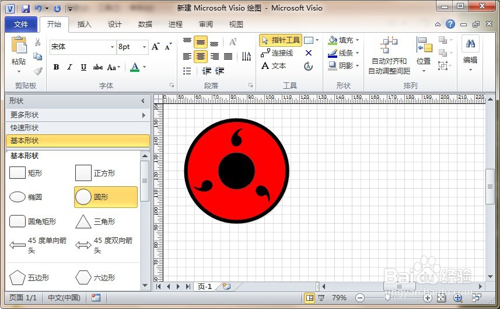Click the zoom out minus button
500x309 pixels.
360,298
